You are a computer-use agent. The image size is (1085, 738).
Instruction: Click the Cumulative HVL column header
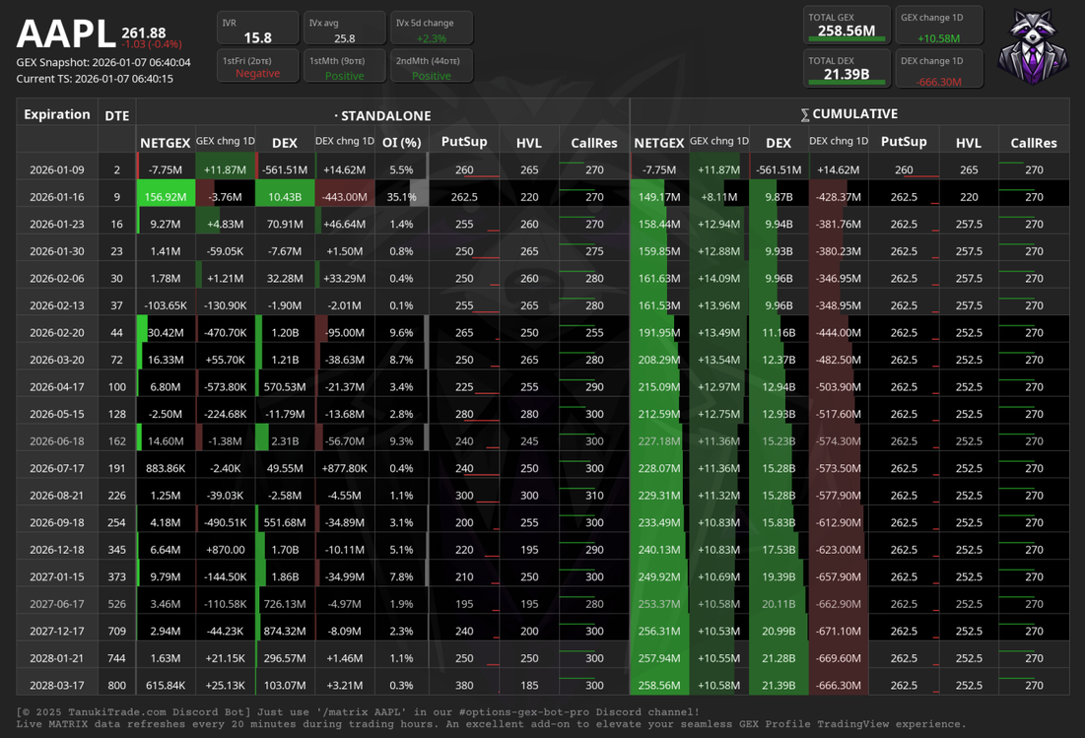pos(968,143)
